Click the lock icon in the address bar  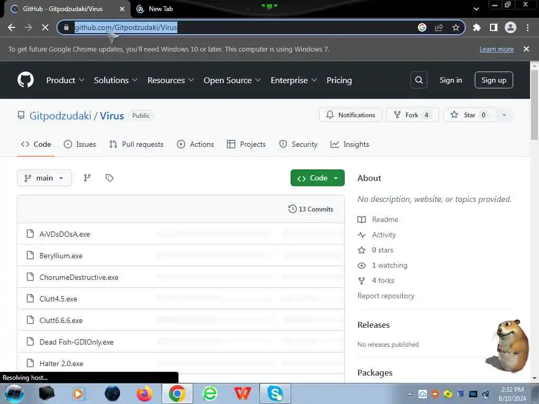click(x=66, y=27)
